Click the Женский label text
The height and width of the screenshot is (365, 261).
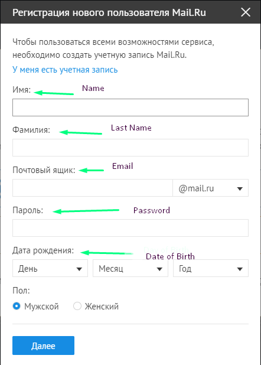(102, 307)
